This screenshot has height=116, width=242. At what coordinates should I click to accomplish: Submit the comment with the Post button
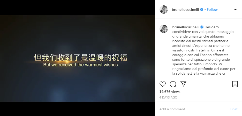click(234, 109)
